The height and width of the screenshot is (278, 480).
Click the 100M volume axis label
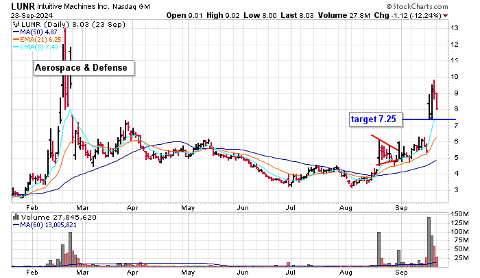click(459, 232)
